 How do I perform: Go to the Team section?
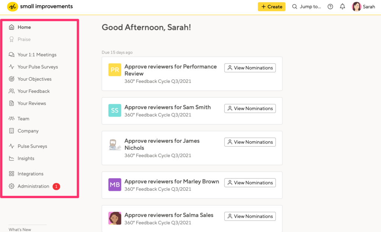coord(23,118)
